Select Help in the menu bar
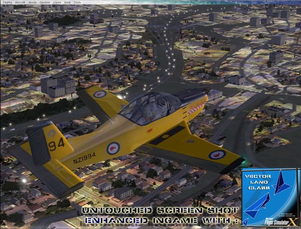 [67, 2]
